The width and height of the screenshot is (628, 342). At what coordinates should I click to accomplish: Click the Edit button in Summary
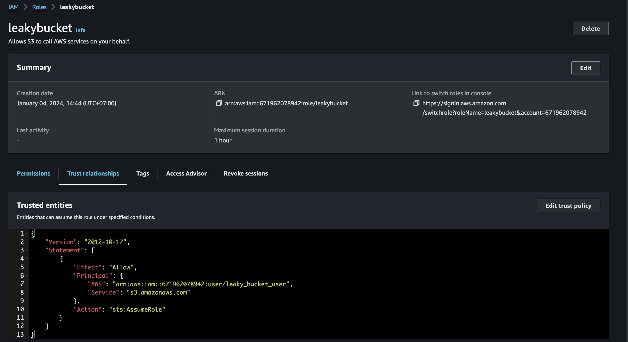coord(586,68)
